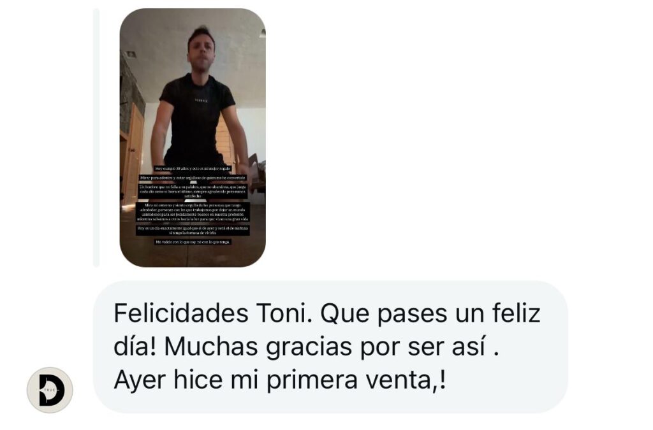Tap the 'Miro mi entorno' caption block
Image resolution: width=653 pixels, height=430 pixels.
pyautogui.click(x=193, y=212)
